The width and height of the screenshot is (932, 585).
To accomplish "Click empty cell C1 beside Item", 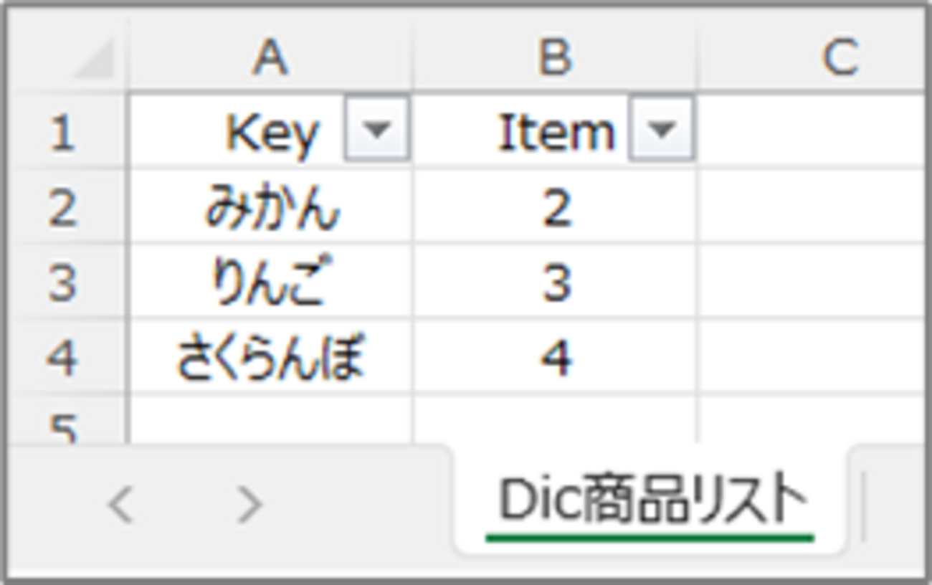I will 810,132.
